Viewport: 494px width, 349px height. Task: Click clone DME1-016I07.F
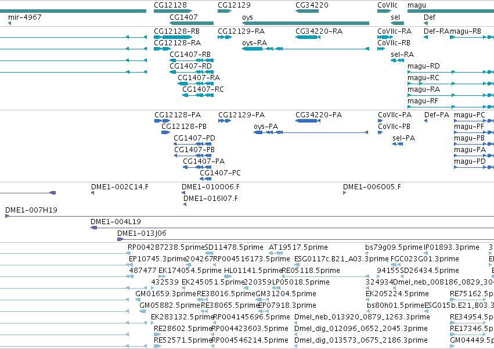click(185, 204)
